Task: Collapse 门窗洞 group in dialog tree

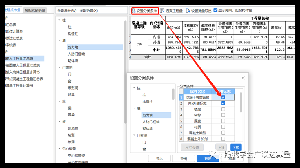Action: (134, 135)
